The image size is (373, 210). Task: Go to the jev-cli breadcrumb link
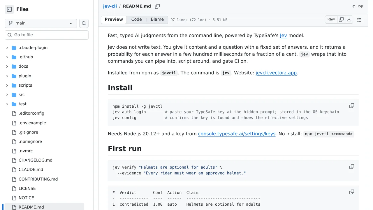(110, 6)
